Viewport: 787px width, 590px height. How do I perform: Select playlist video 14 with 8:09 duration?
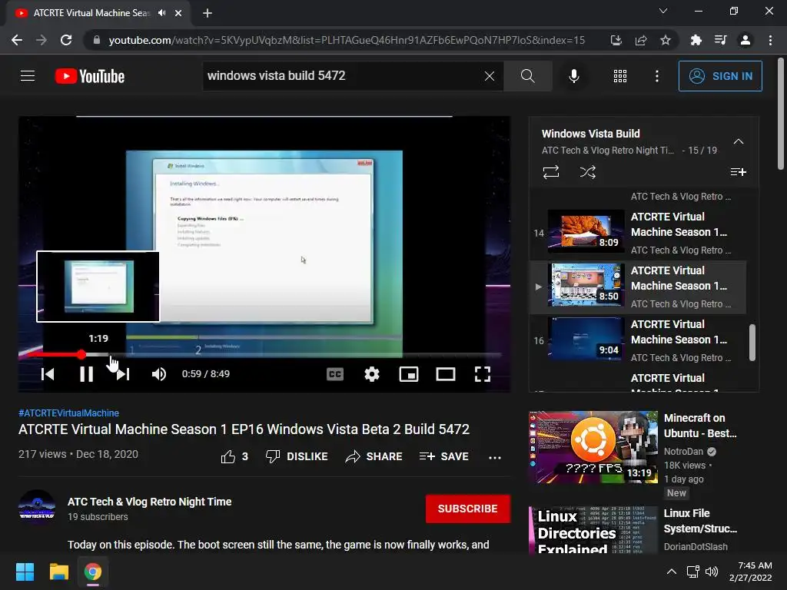pyautogui.click(x=638, y=234)
